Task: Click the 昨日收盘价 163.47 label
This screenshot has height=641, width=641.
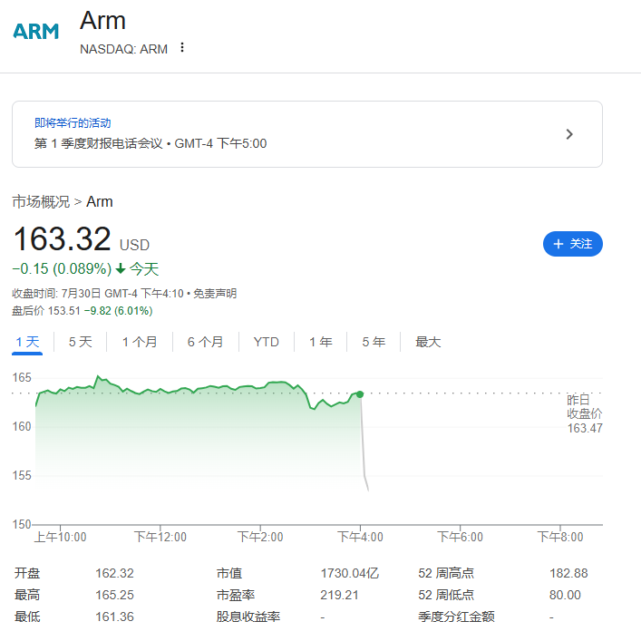Action: (584, 413)
